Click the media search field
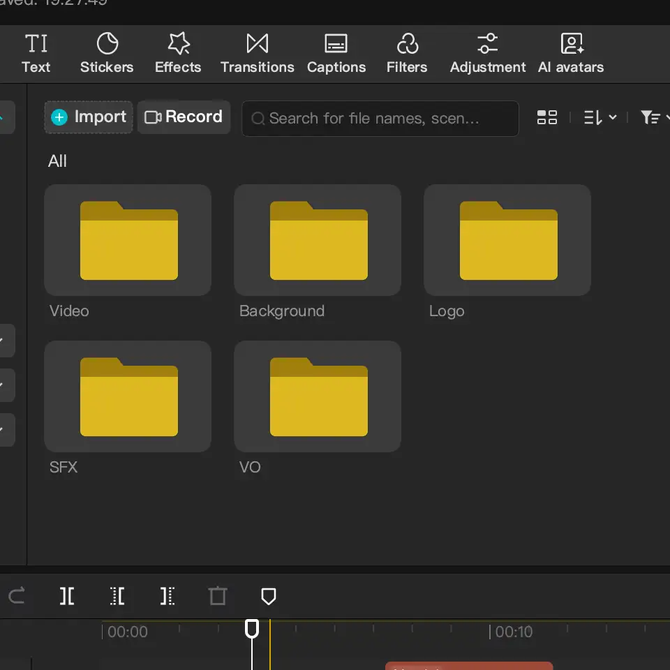 pyautogui.click(x=380, y=119)
